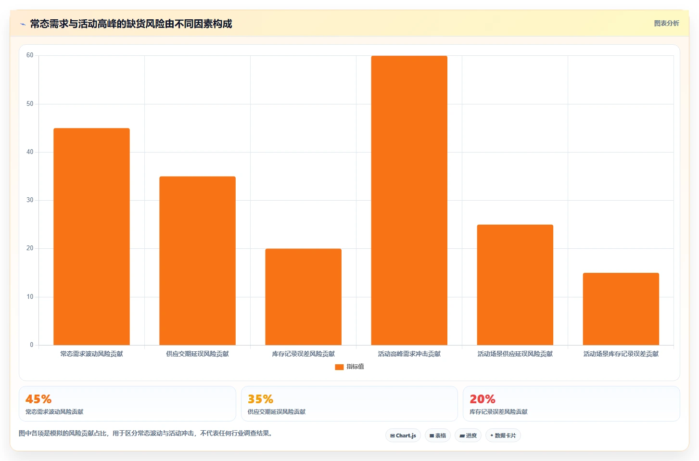The width and height of the screenshot is (699, 461).
Task: Click the Chart.js tag chip
Action: 403,435
